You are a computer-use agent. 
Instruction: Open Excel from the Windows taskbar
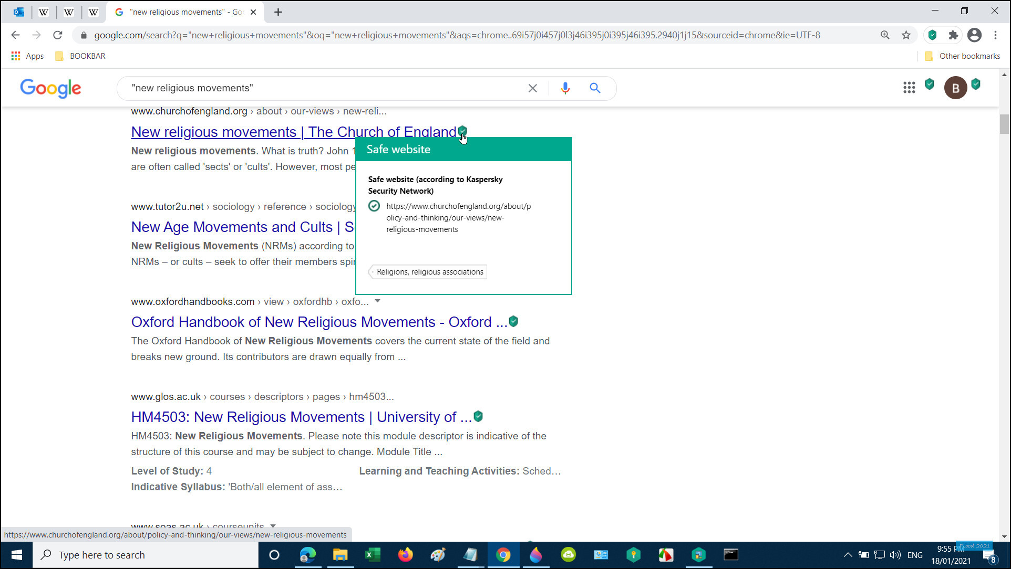[373, 555]
